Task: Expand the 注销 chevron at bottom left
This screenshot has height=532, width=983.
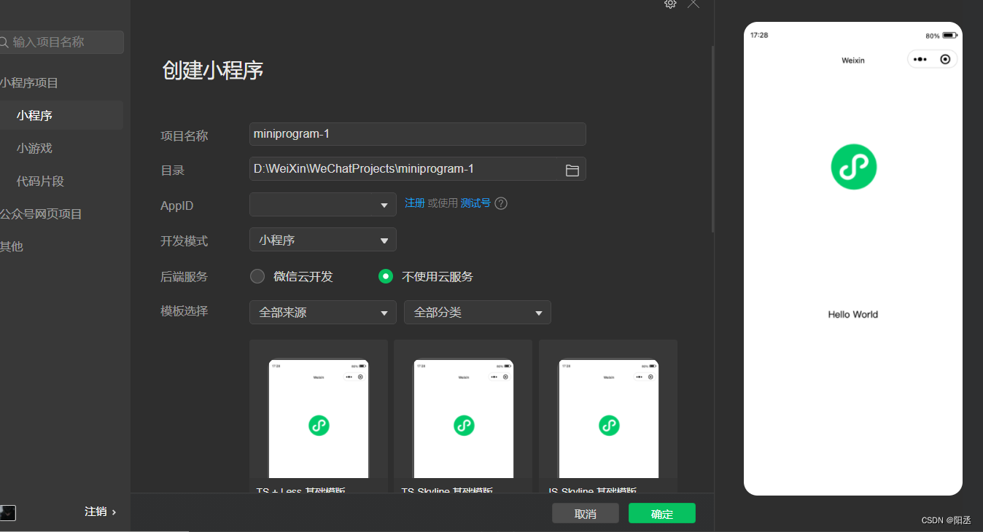Action: tap(114, 512)
